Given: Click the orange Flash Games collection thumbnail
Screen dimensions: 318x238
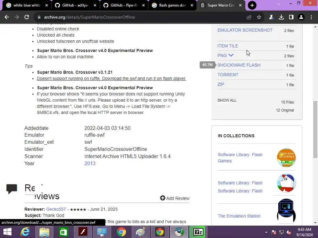Looking at the screenshot, I should pyautogui.click(x=286, y=158).
